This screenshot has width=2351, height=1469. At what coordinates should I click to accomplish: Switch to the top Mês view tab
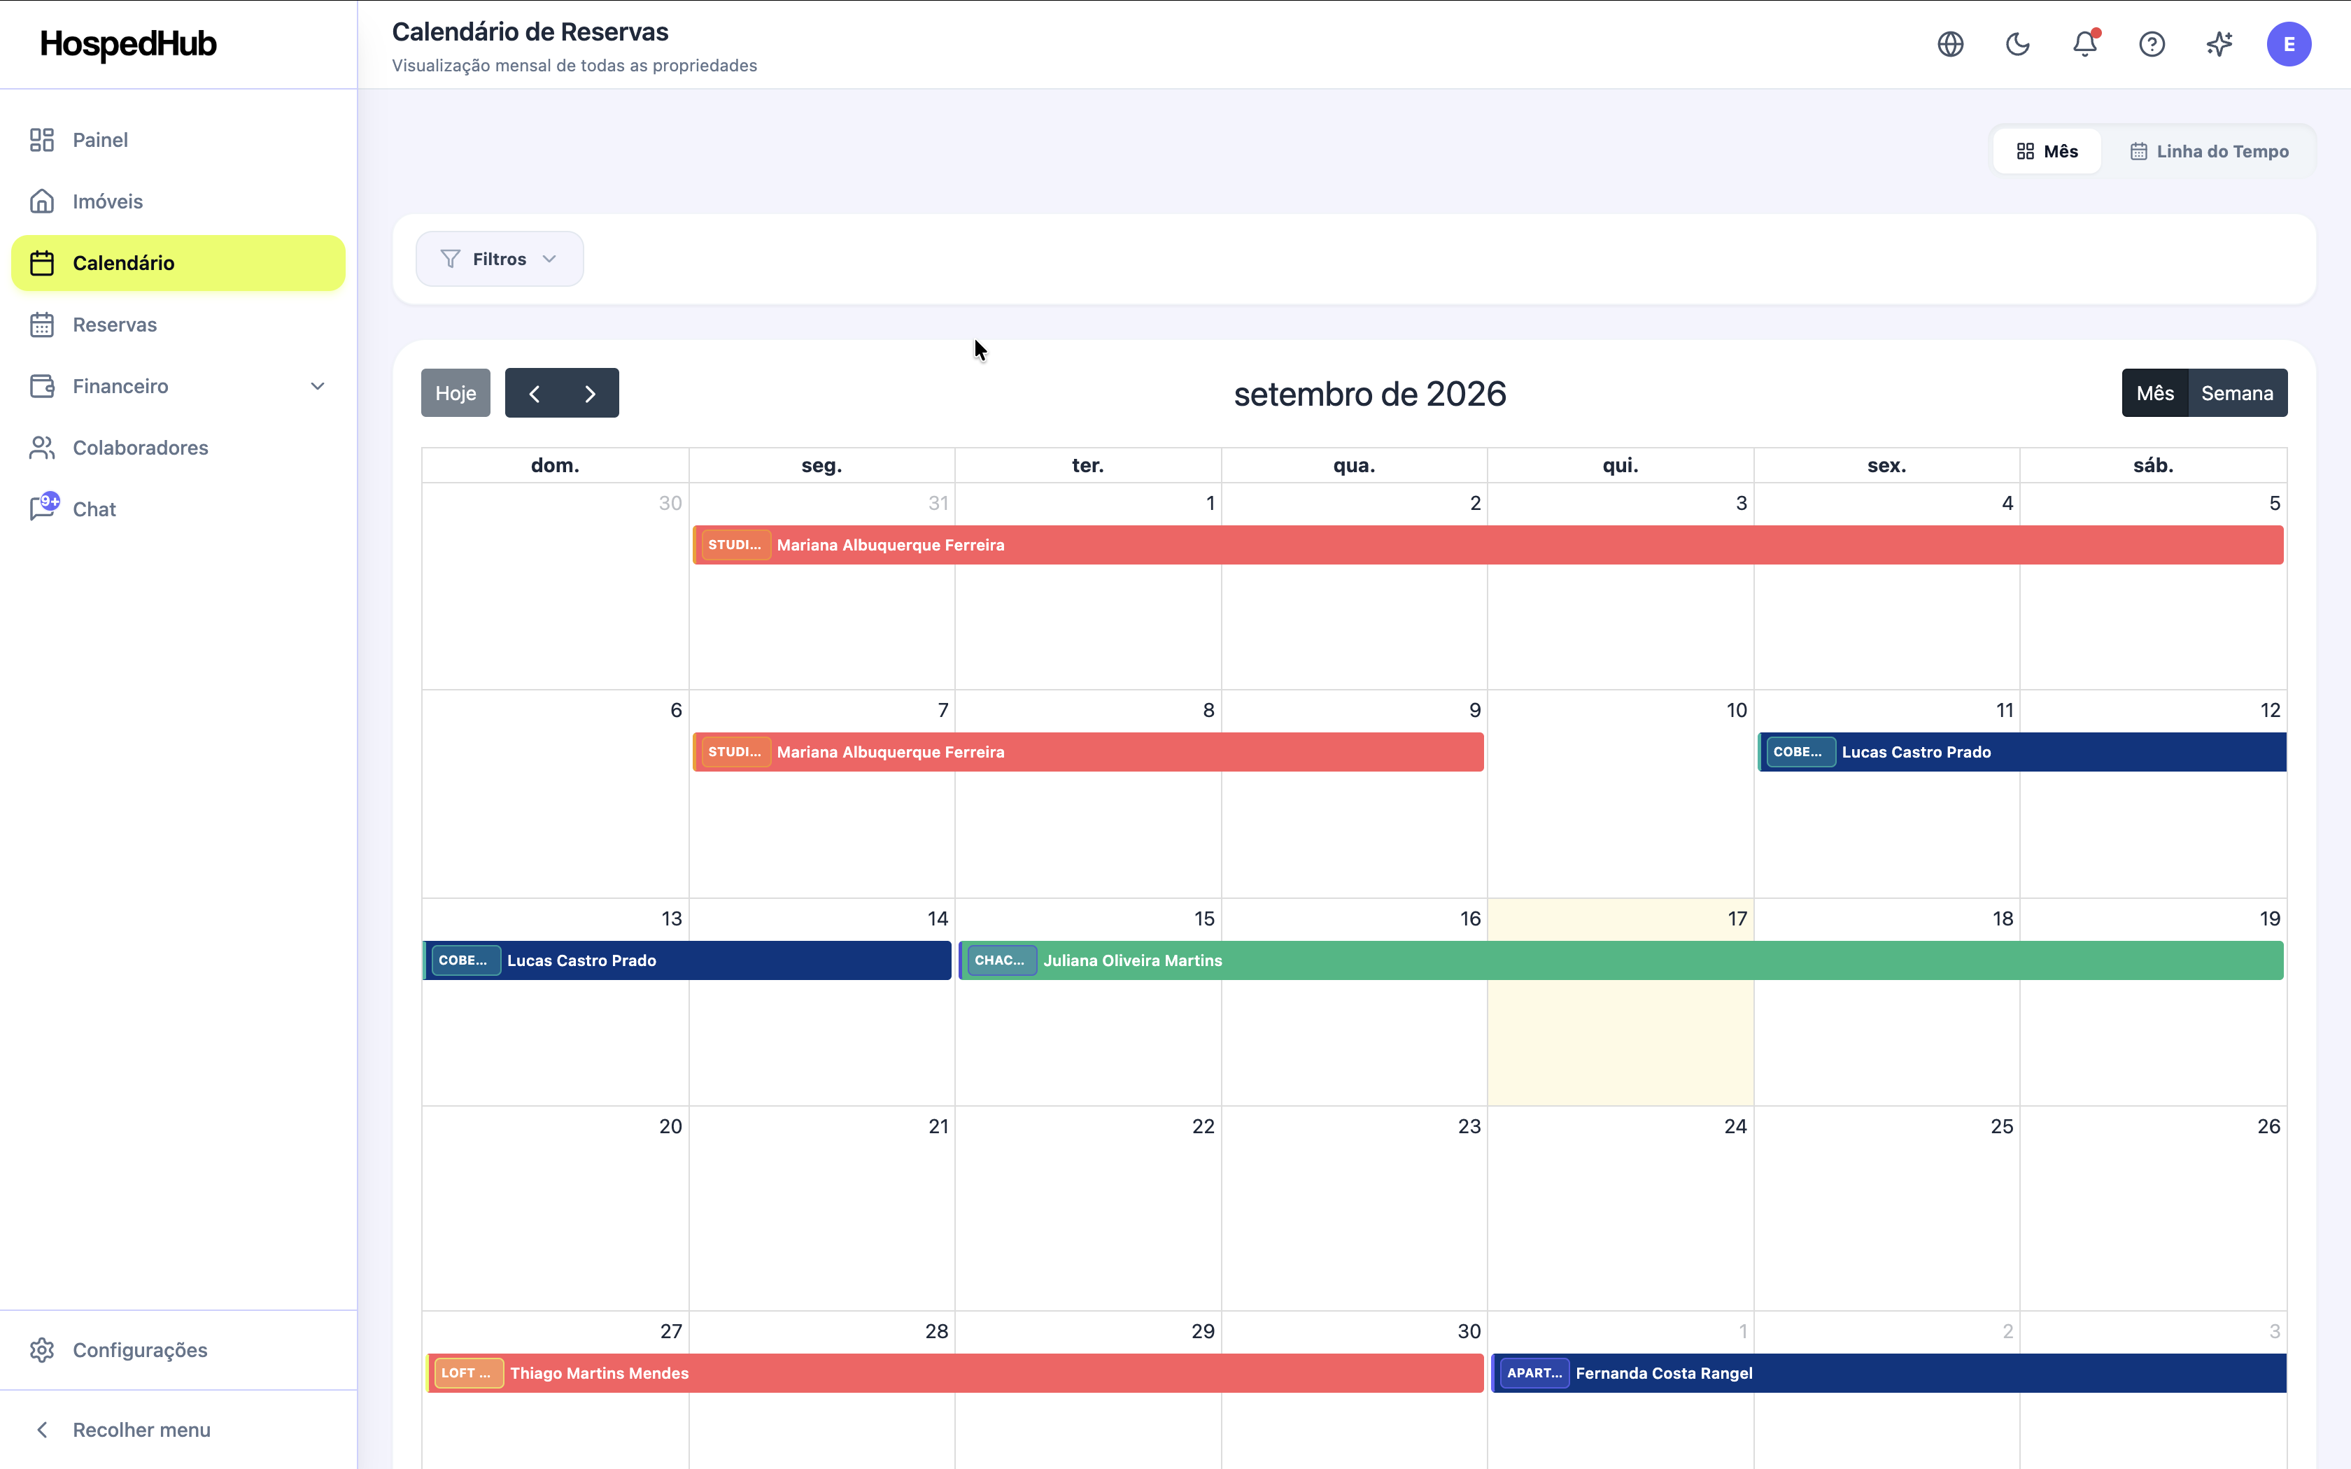(2047, 150)
